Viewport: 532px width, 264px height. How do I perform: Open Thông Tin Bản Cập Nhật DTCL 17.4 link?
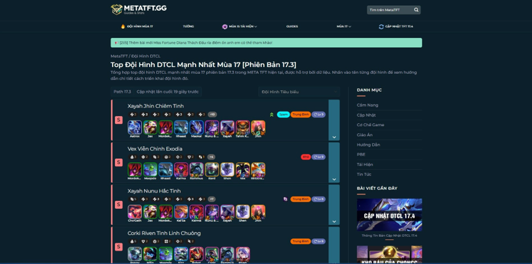coord(389,236)
